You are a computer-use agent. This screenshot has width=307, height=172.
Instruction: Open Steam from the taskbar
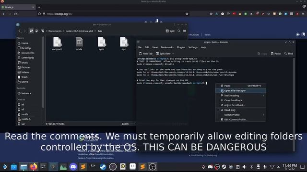103,167
